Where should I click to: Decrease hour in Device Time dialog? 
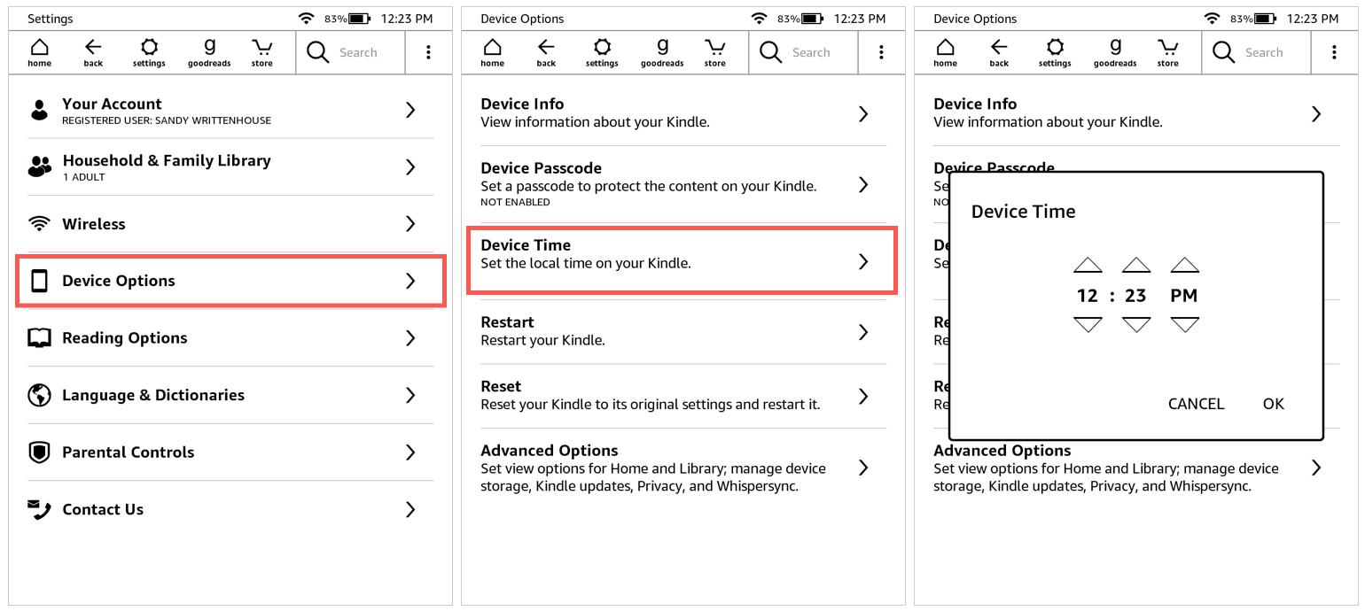click(x=1088, y=325)
